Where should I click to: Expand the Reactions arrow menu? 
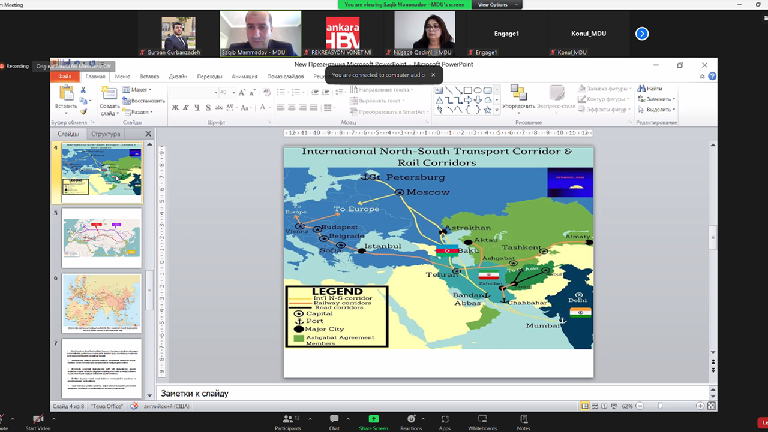(423, 419)
